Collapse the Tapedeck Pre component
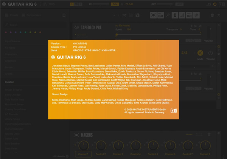Screen dimensions: 227x159 coord(219,25)
